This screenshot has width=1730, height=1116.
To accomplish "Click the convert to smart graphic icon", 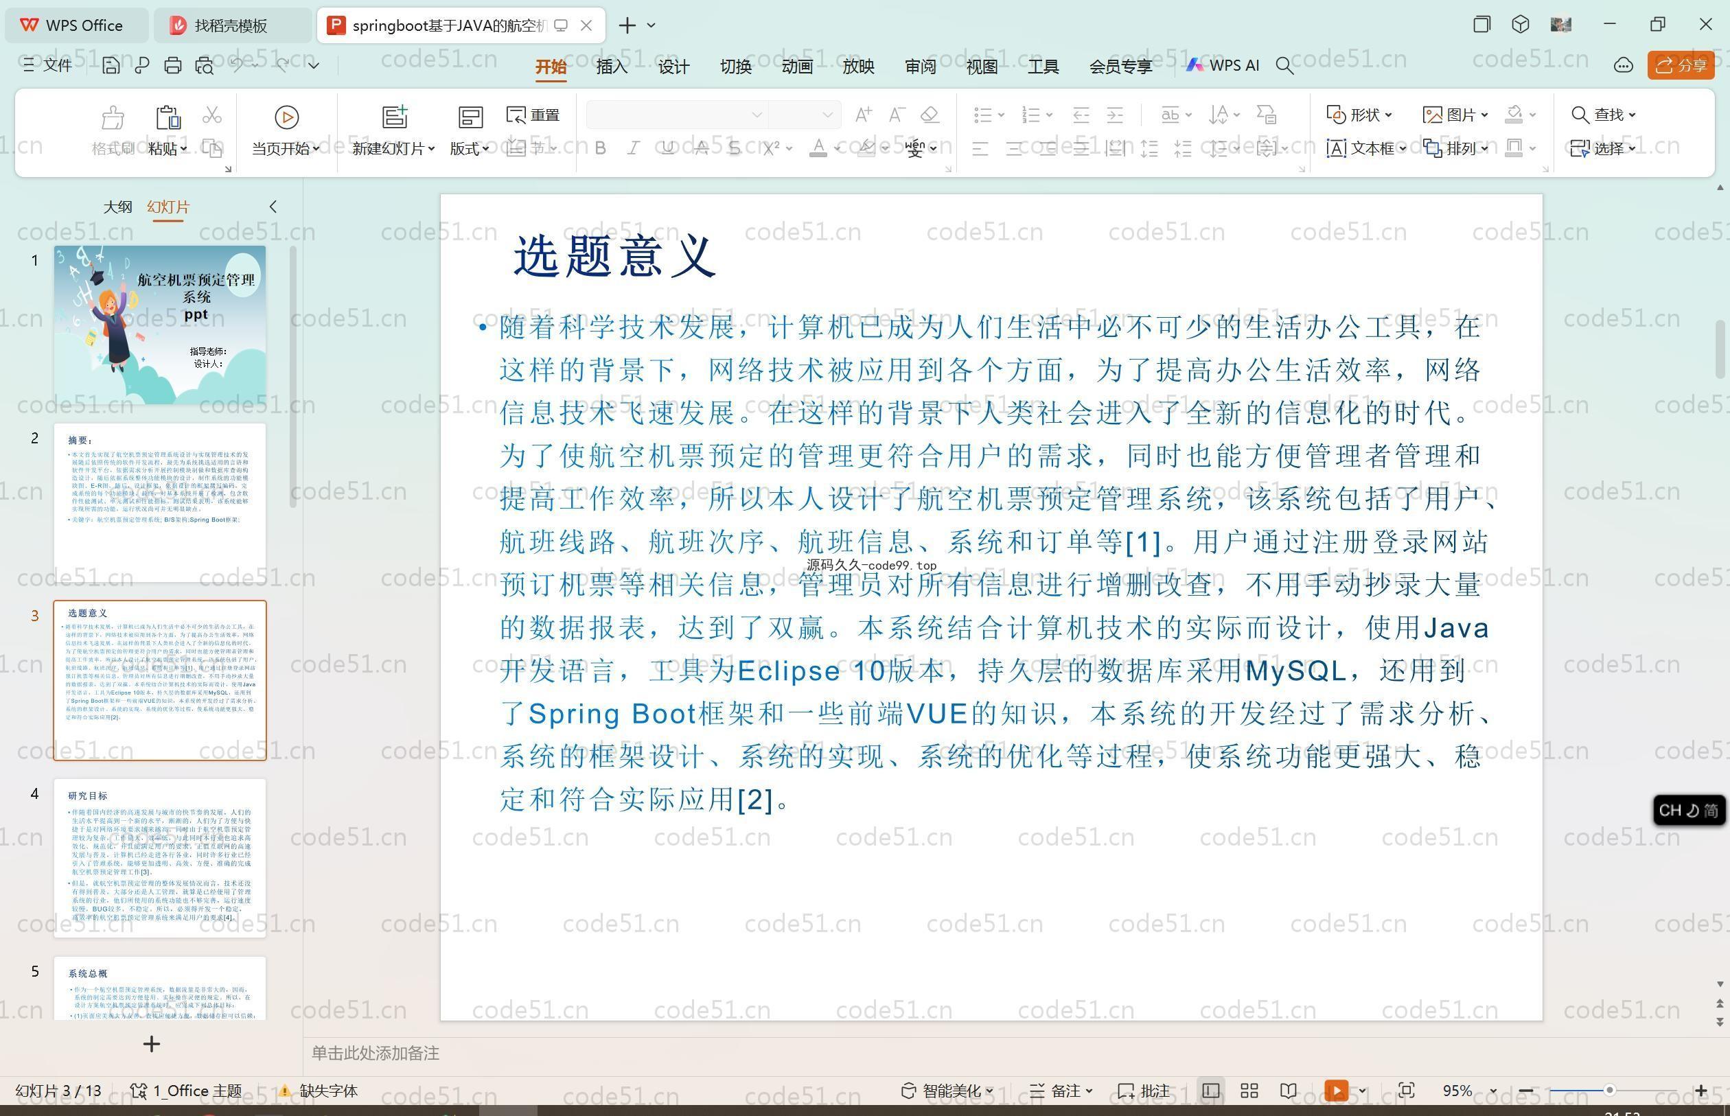I will (x=1266, y=115).
